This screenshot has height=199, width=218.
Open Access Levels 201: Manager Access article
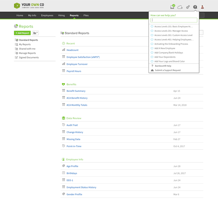[171, 31]
